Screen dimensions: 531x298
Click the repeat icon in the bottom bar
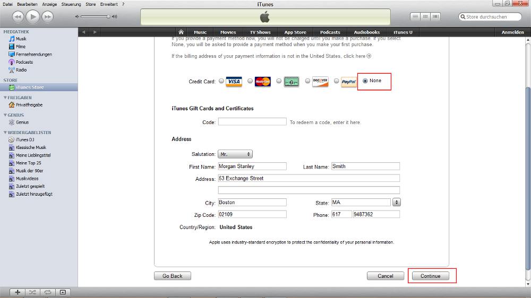[x=47, y=292]
